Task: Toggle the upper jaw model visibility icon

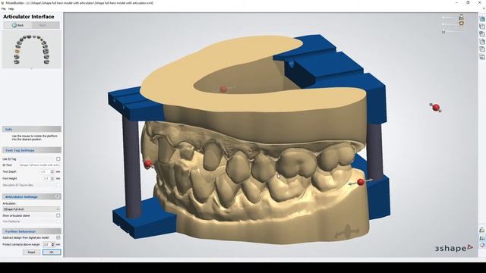Action: (x=461, y=17)
